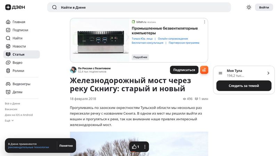The image size is (278, 156).
Task: Open Видеоигры gamepad icon
Action: pyautogui.click(x=8, y=84)
